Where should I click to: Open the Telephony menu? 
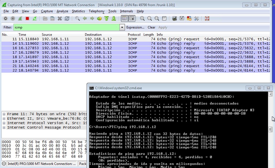coord(96,11)
